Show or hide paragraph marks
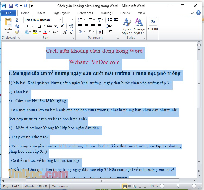Screen dimensions: 204x190 110,32
